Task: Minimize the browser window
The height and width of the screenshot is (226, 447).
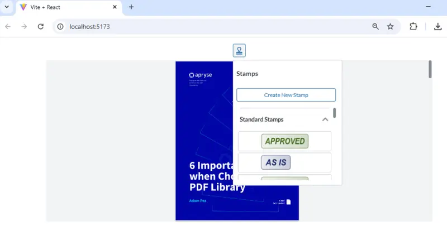Action: click(428, 7)
